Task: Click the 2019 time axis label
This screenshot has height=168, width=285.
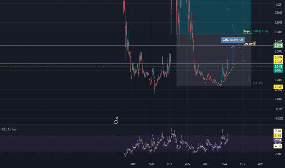Action: pyautogui.click(x=133, y=164)
